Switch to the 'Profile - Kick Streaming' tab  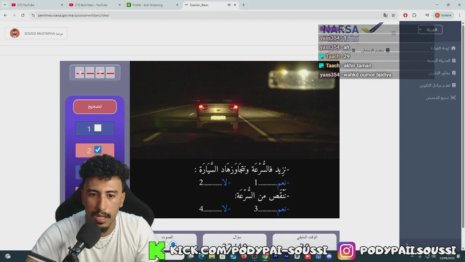point(153,5)
